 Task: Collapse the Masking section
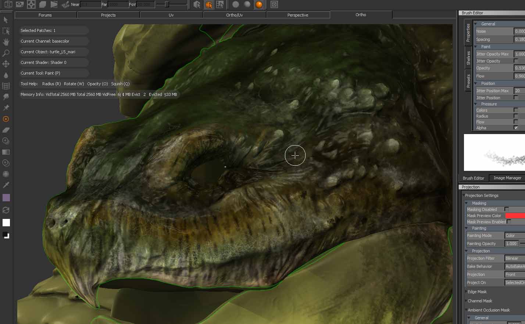click(467, 203)
